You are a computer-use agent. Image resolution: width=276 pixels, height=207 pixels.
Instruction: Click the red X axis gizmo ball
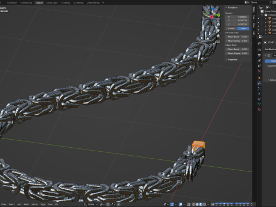click(x=212, y=17)
